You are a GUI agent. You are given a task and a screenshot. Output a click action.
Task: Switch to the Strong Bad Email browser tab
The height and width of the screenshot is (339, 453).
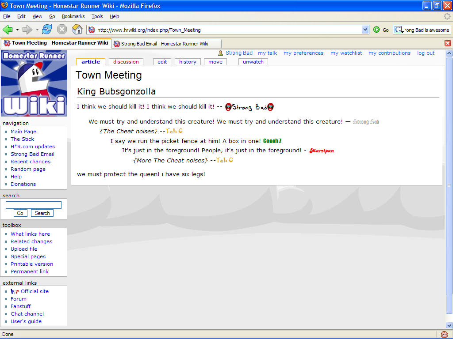pyautogui.click(x=166, y=44)
